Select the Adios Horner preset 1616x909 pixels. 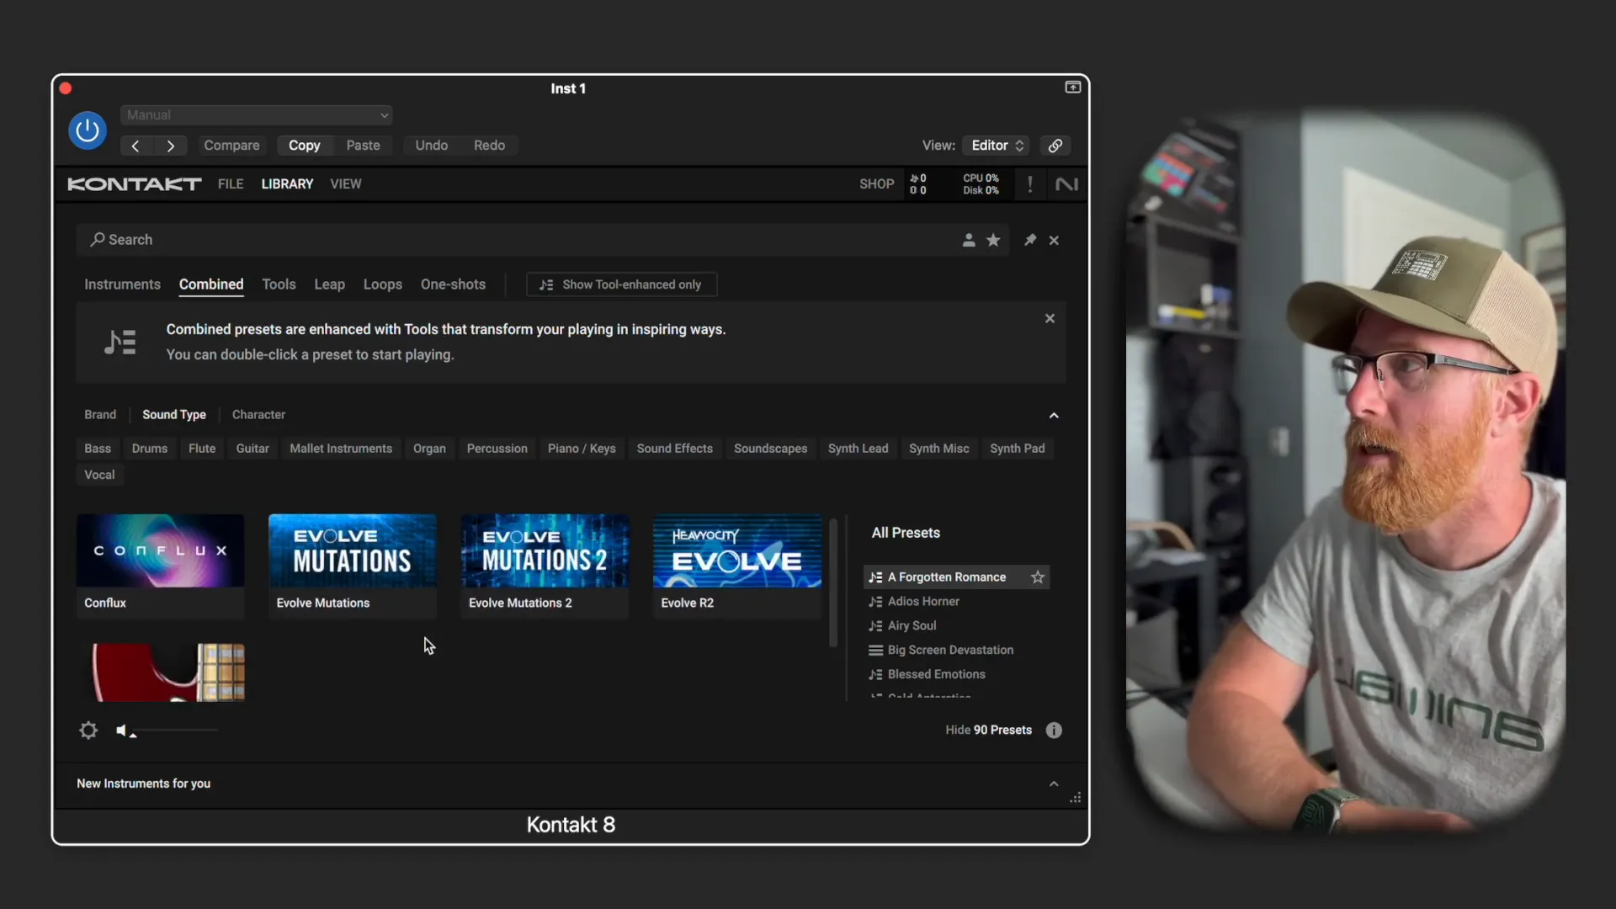[x=923, y=602]
